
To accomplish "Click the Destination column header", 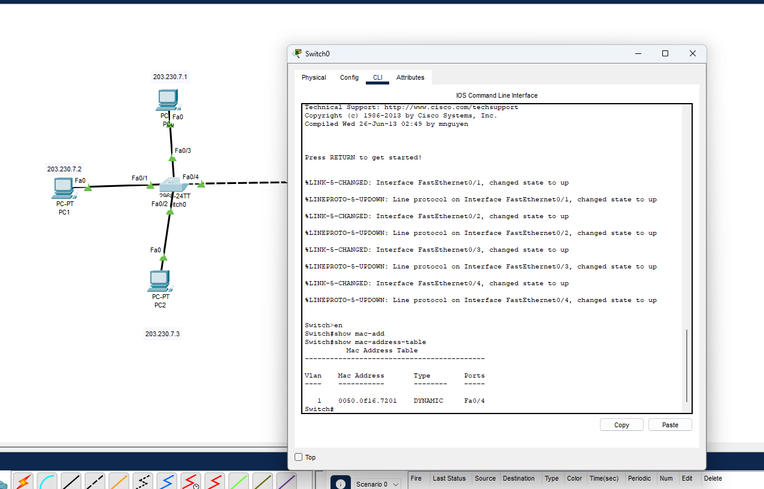I will 519,478.
